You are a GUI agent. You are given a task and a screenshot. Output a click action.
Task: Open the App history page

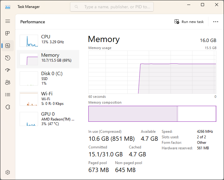tap(8, 58)
